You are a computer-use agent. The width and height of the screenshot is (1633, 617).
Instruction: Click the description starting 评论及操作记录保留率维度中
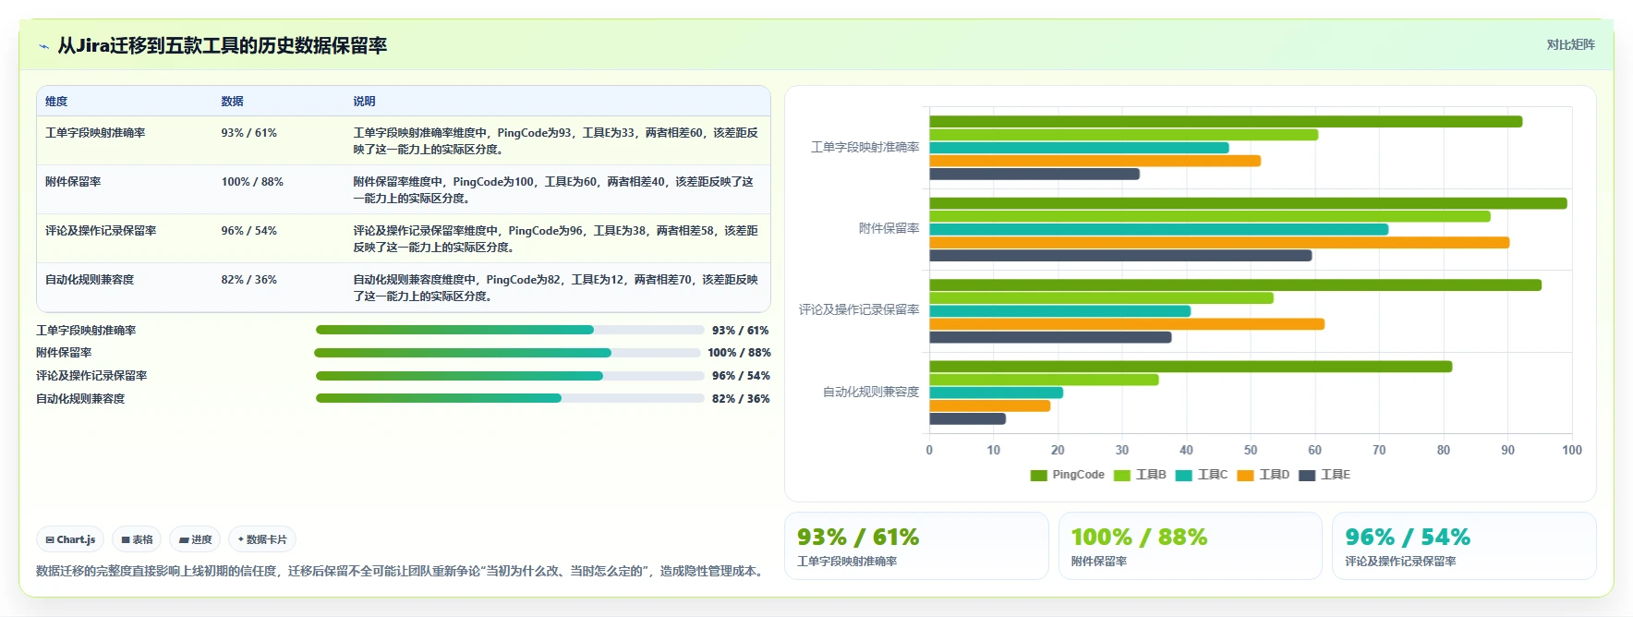[x=556, y=239]
